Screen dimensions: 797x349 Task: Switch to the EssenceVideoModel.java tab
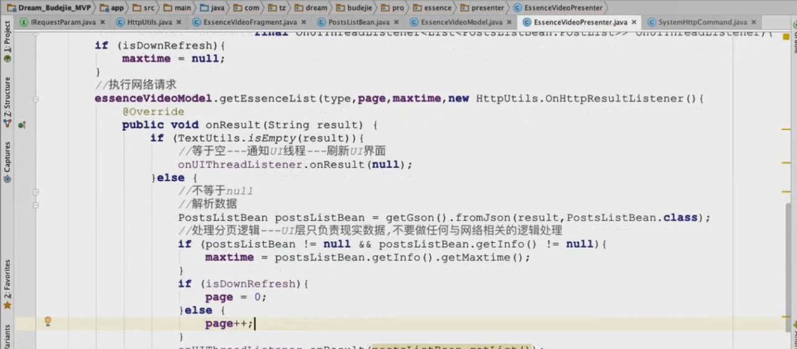(461, 22)
